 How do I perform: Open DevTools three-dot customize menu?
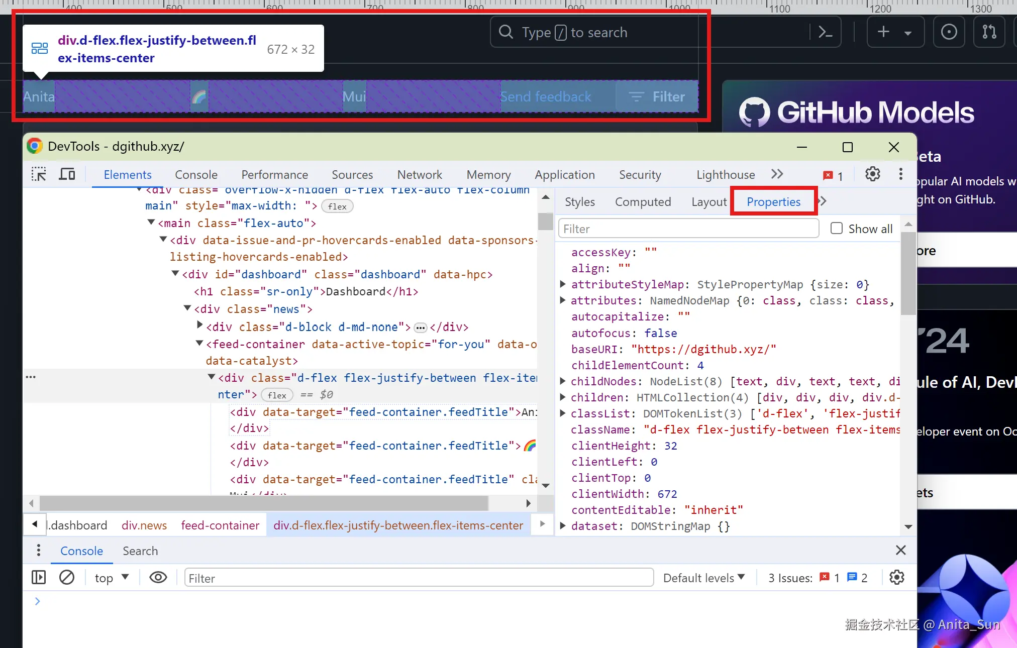(x=900, y=174)
